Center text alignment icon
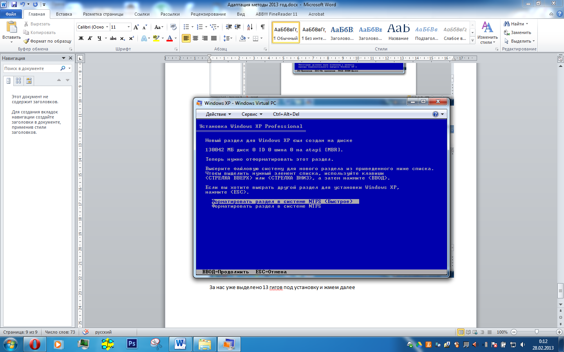The height and width of the screenshot is (352, 564). pos(195,38)
